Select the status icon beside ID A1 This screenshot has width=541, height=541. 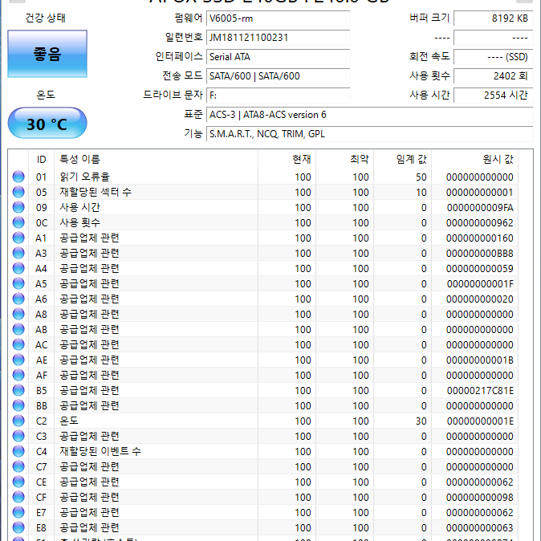(x=18, y=238)
